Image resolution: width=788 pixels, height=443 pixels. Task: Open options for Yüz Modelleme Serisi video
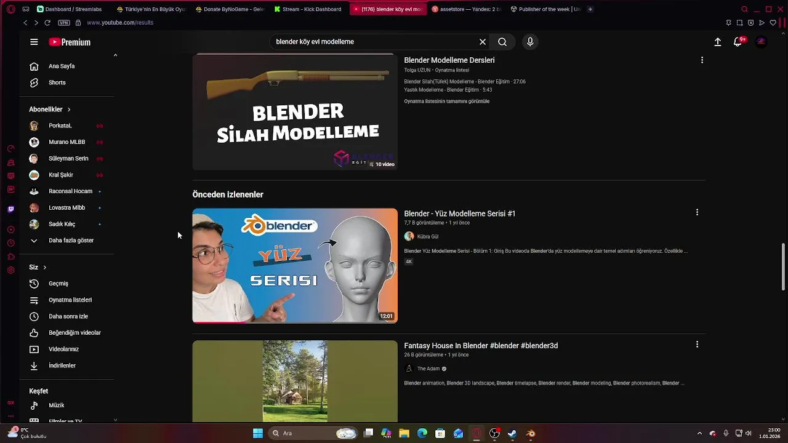(x=697, y=212)
